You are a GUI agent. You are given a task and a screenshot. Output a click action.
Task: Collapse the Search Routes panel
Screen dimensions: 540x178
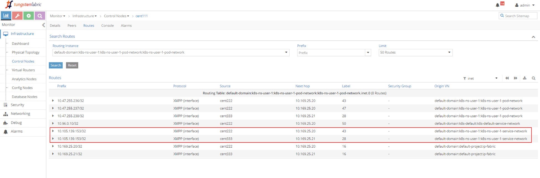533,37
